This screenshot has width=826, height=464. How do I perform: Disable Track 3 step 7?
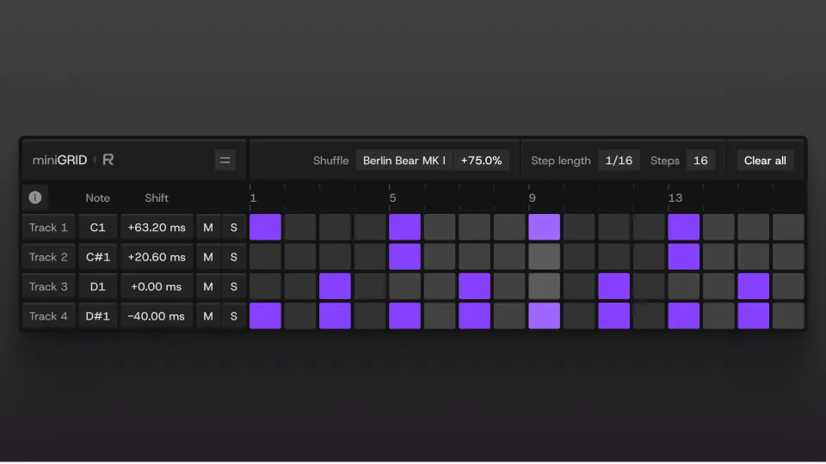click(475, 286)
